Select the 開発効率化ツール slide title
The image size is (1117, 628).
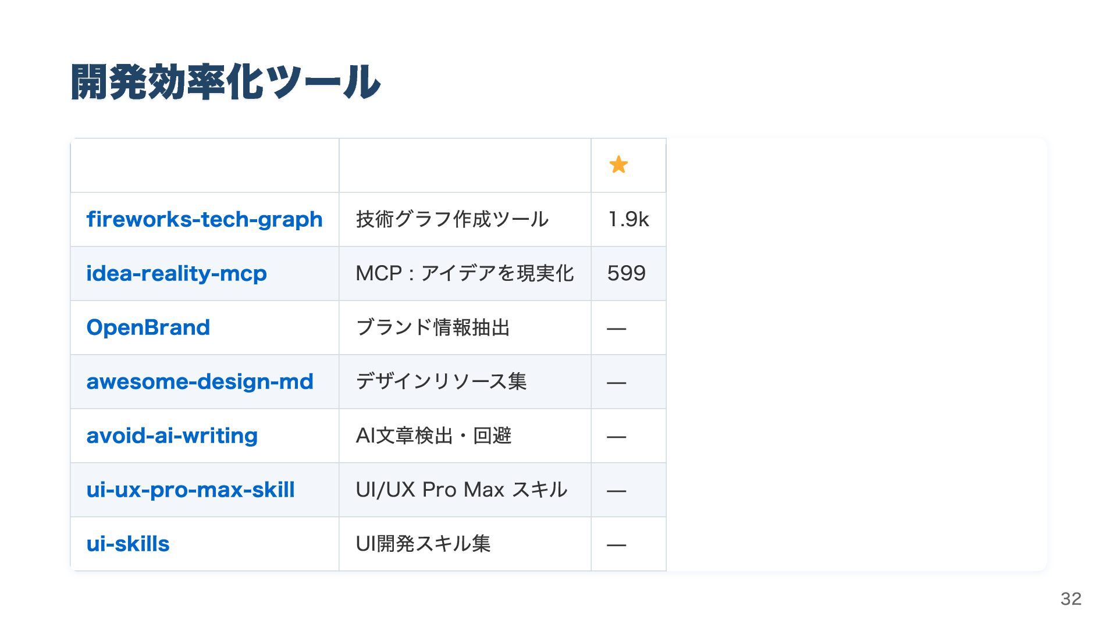click(225, 82)
